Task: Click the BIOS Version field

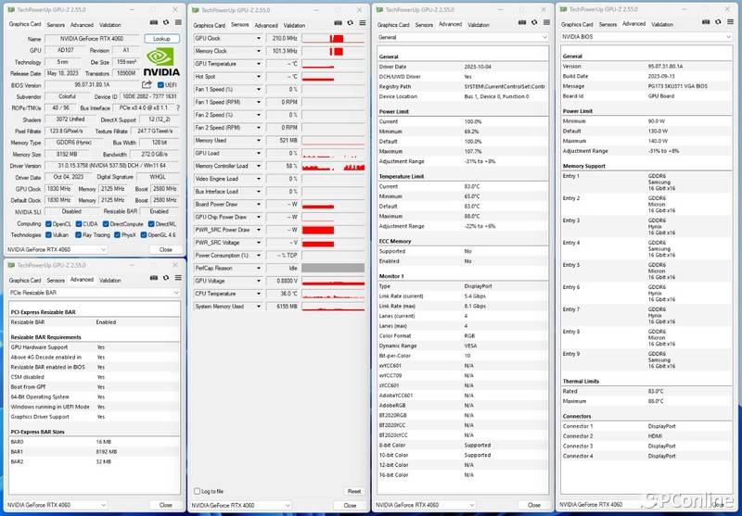Action: coord(92,85)
